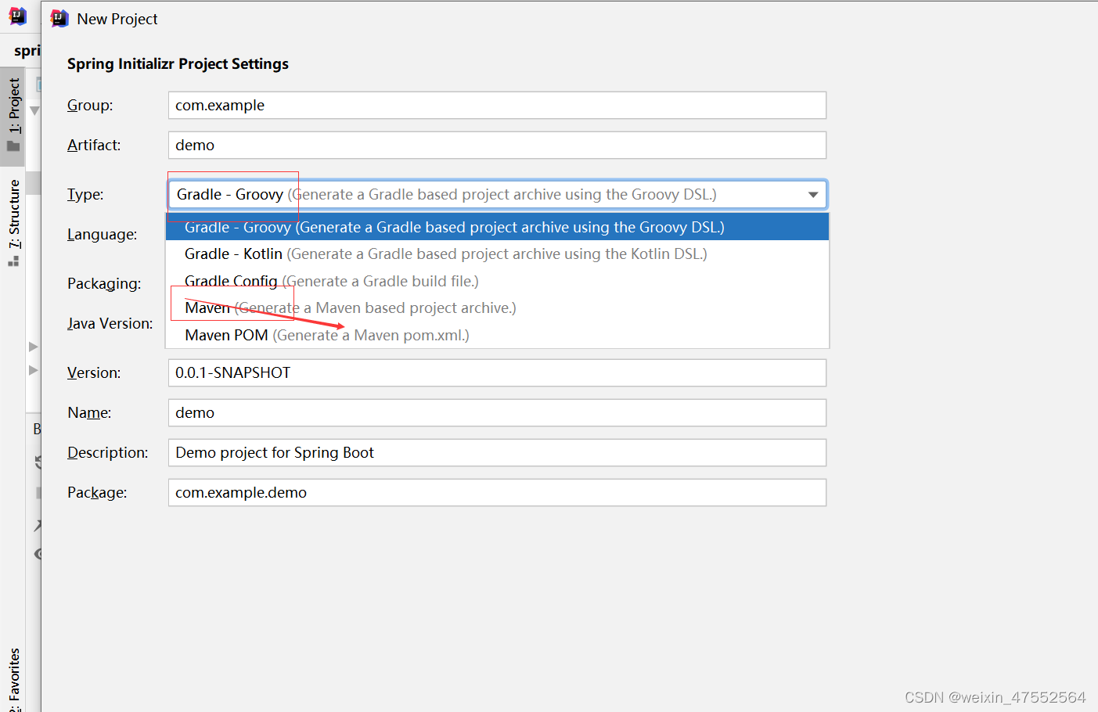
Task: Choose Maven POM option
Action: [497, 335]
